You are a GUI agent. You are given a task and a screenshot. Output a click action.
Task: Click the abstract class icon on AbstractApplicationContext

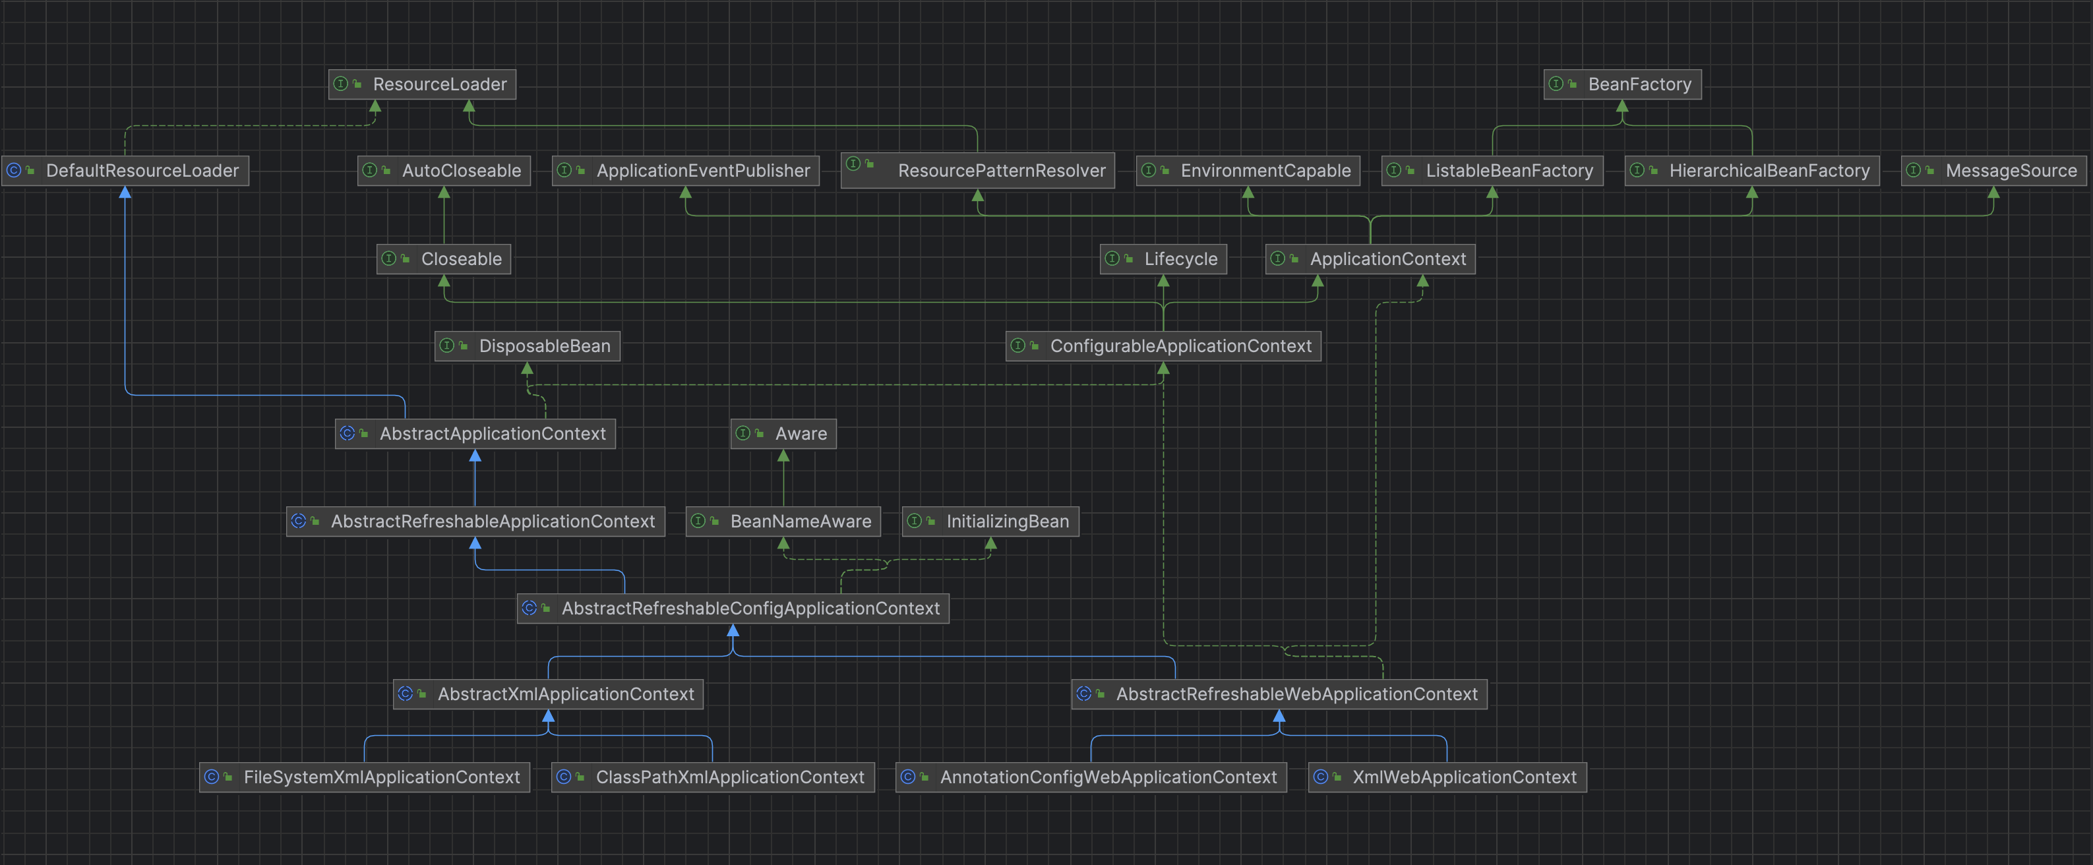pos(348,433)
